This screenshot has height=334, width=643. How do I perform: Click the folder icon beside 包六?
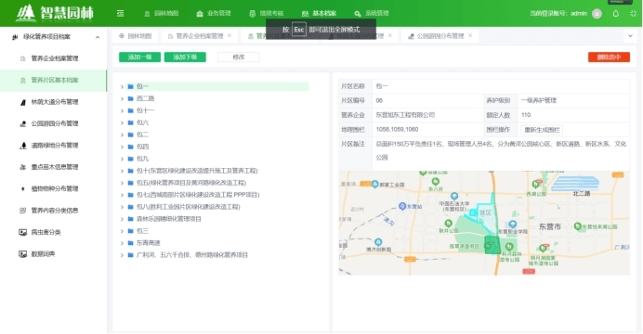130,122
